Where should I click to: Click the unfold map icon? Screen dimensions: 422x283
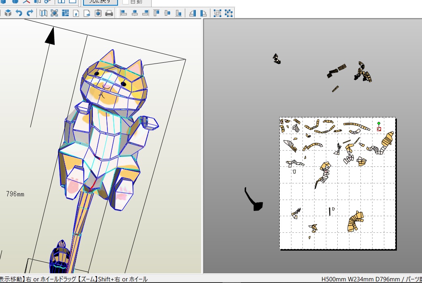(43, 13)
